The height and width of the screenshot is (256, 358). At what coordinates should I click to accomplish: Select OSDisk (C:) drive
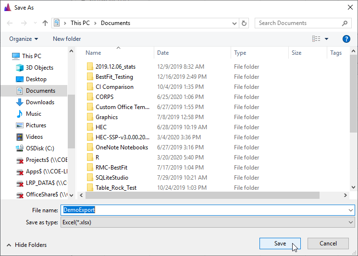click(x=35, y=148)
